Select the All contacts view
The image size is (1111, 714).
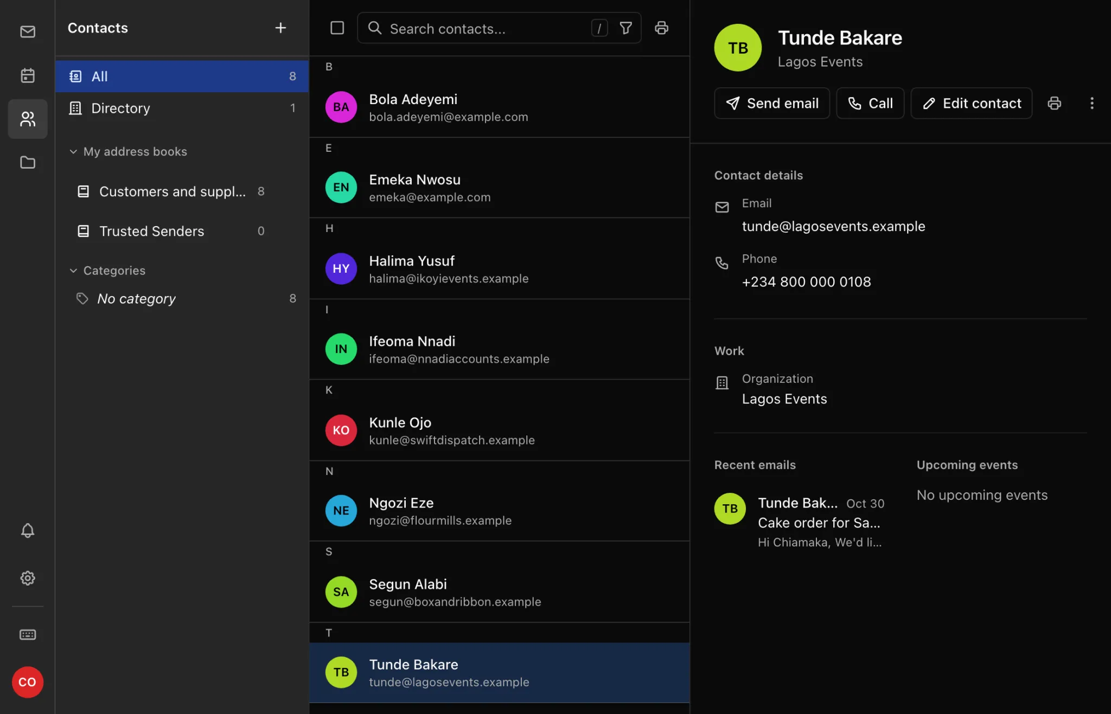pos(182,76)
